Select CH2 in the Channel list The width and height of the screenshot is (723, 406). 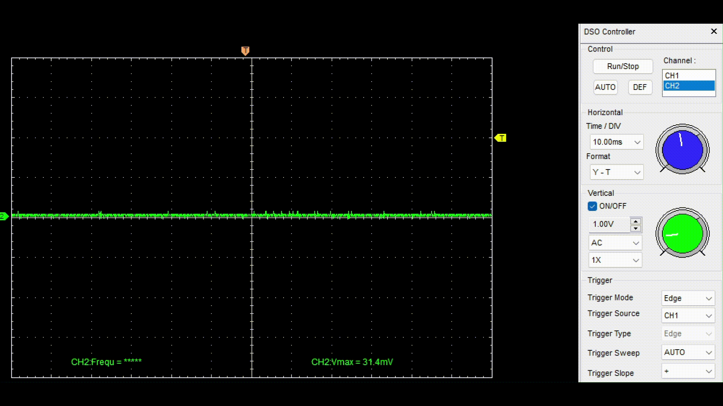688,86
